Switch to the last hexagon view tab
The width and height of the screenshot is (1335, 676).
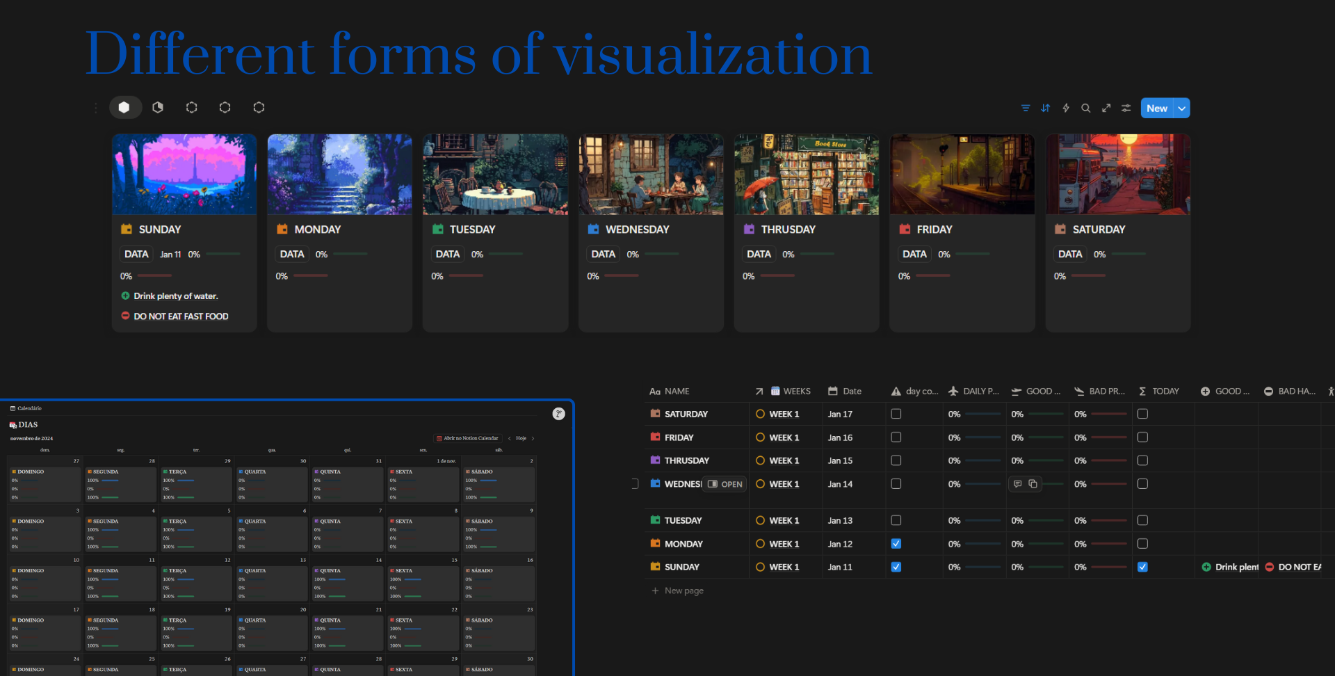tap(259, 107)
